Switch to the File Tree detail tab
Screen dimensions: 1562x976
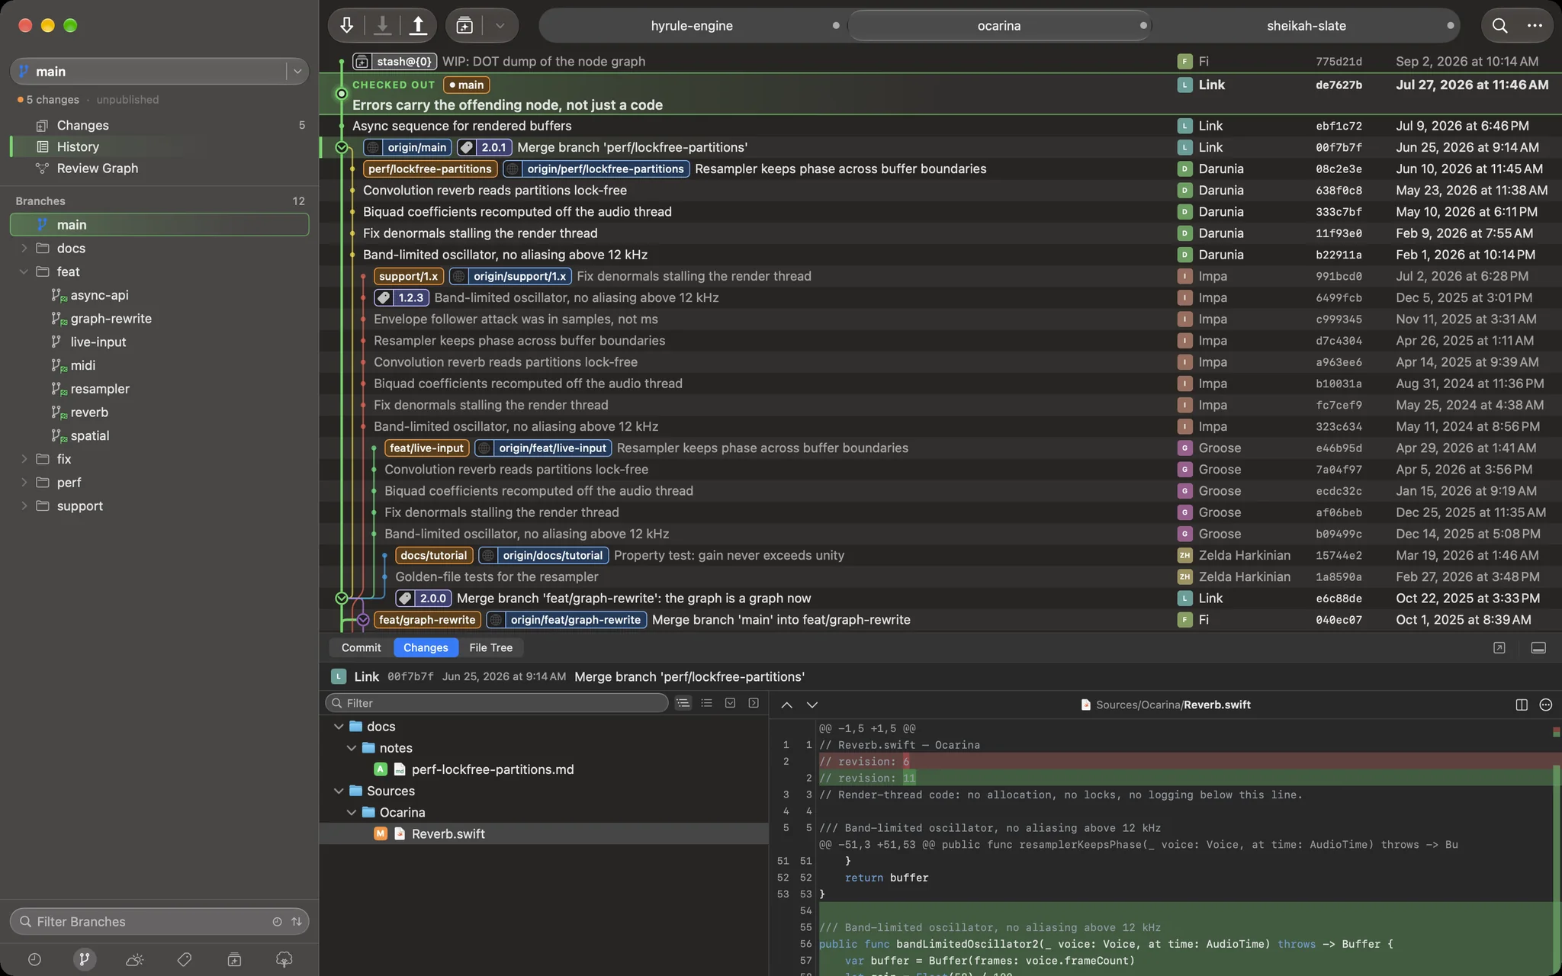point(491,647)
